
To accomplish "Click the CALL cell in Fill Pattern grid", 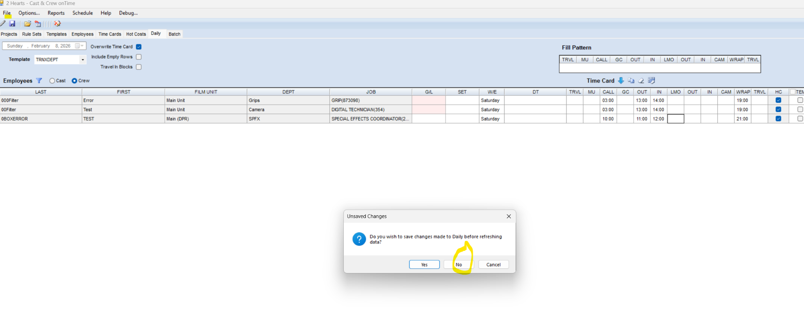I will [602, 69].
